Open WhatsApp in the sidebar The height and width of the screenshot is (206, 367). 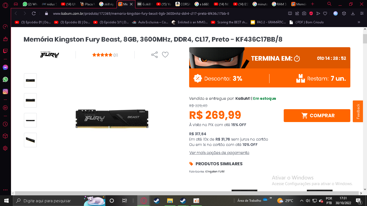click(5, 79)
